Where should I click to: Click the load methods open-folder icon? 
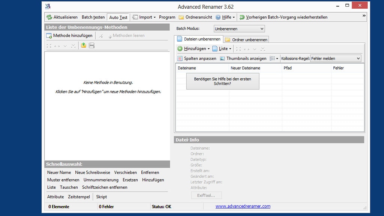tap(84, 45)
